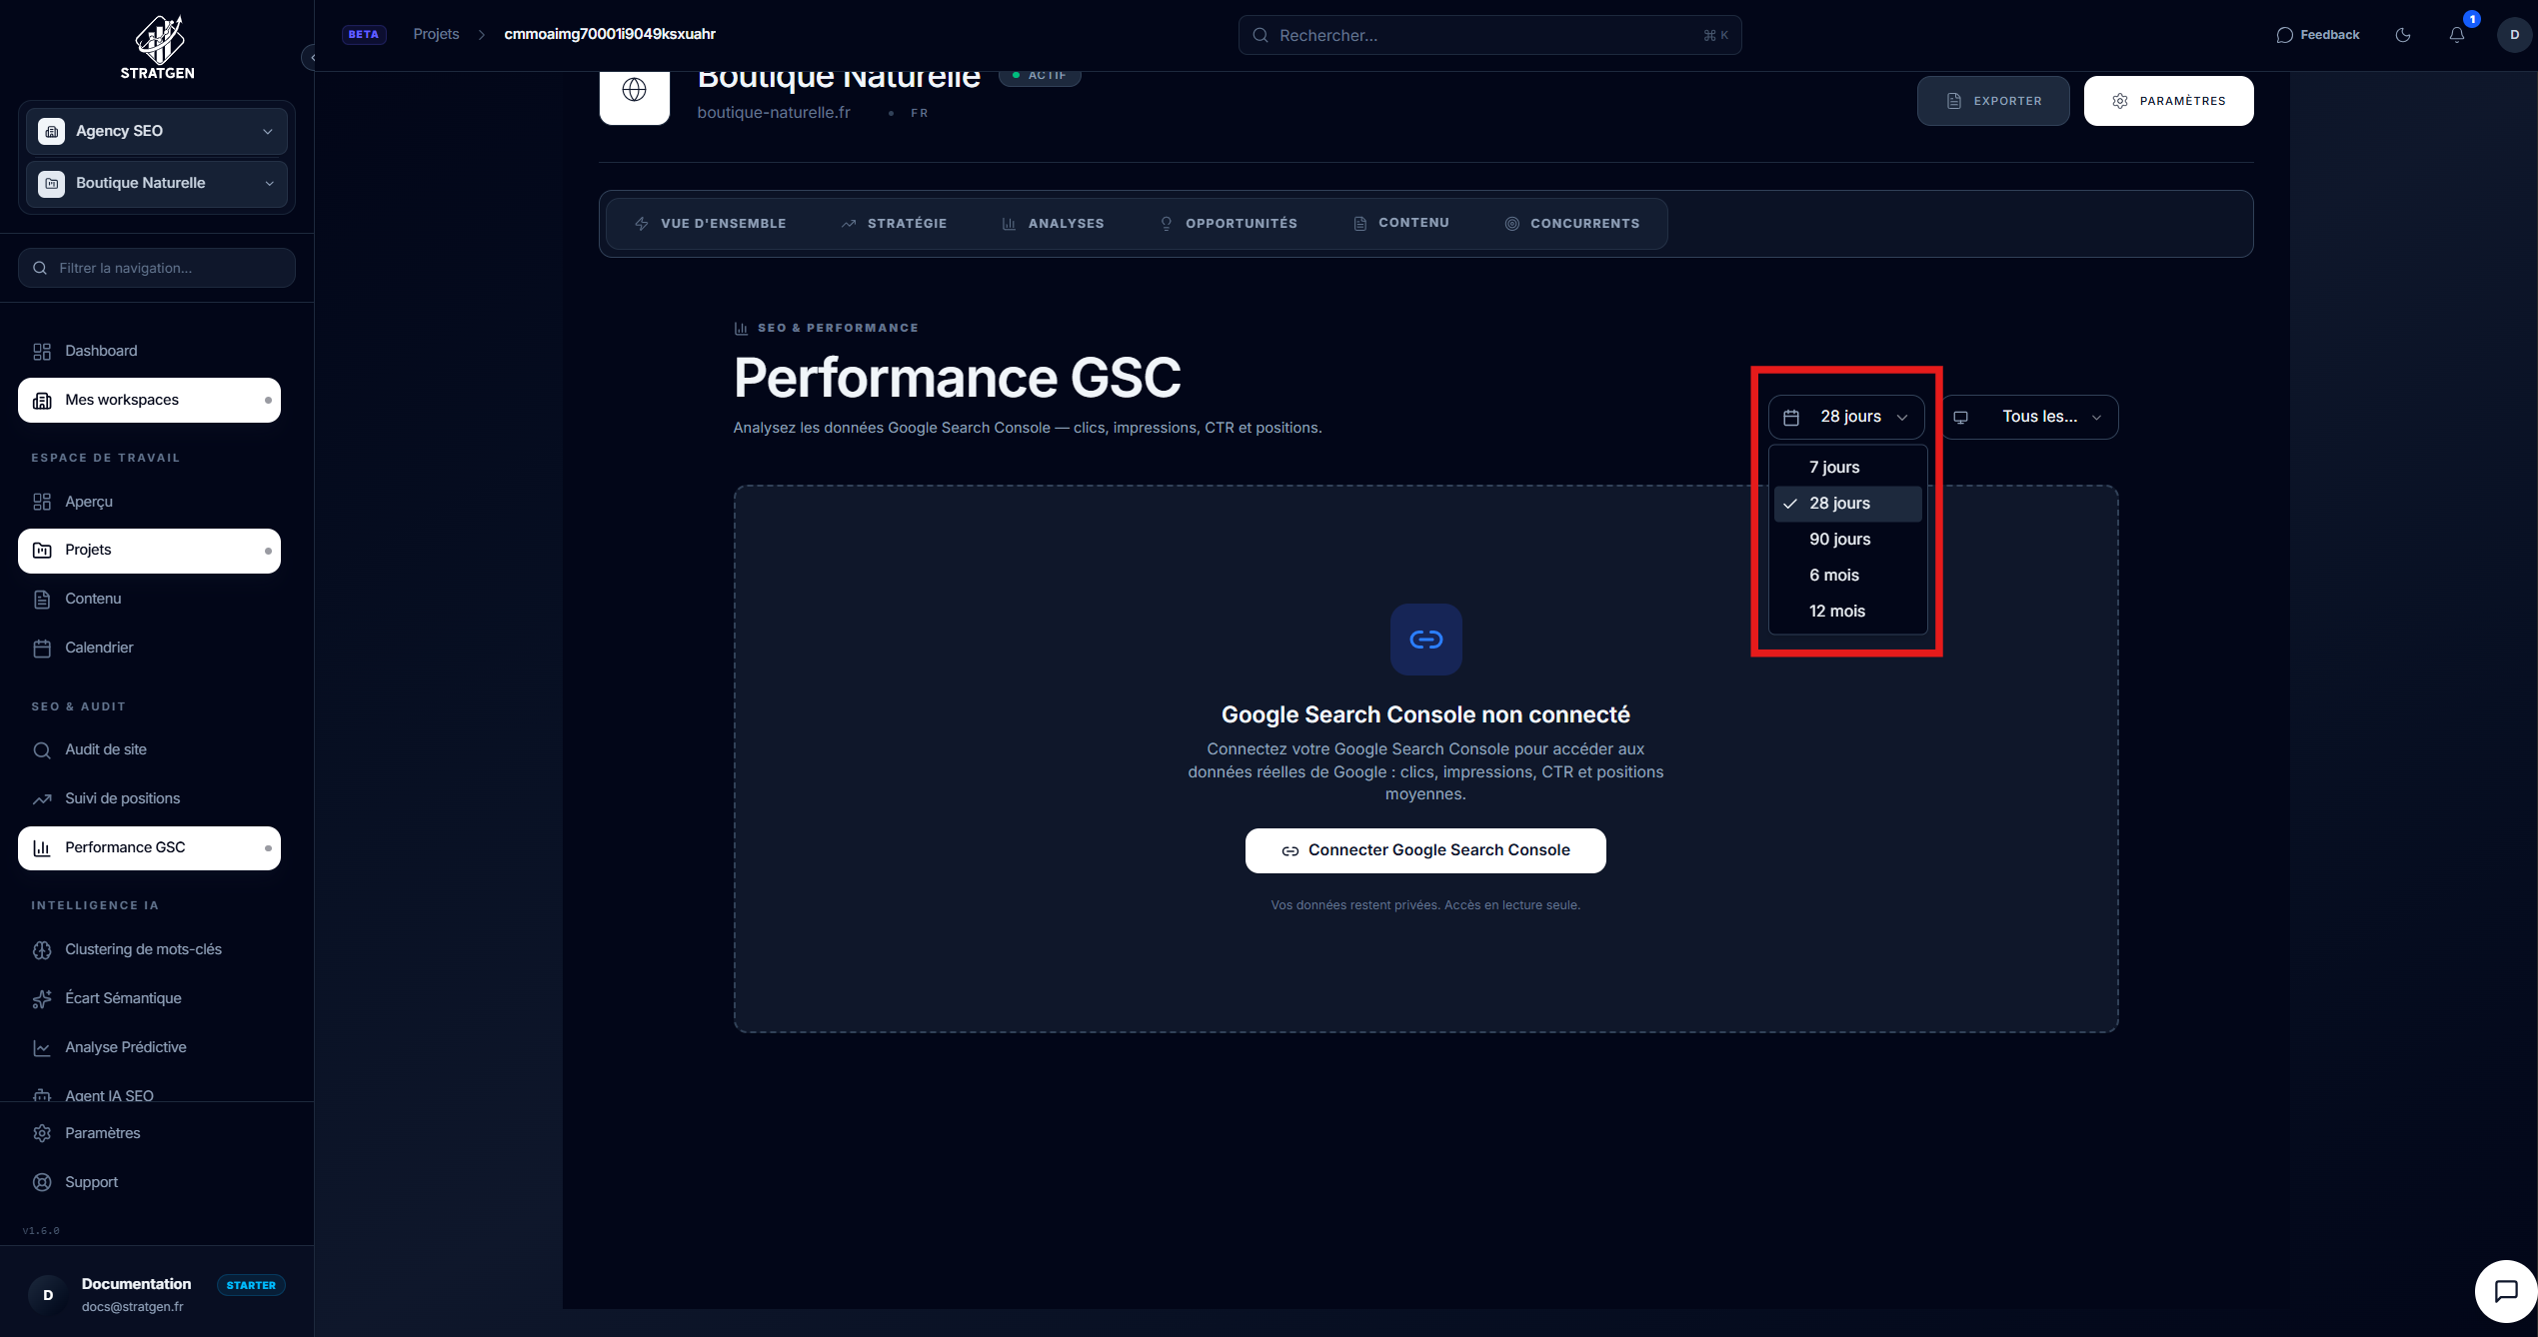Expand the Tous les... device filter
Screen dimensions: 2538x1337
(x=2030, y=417)
